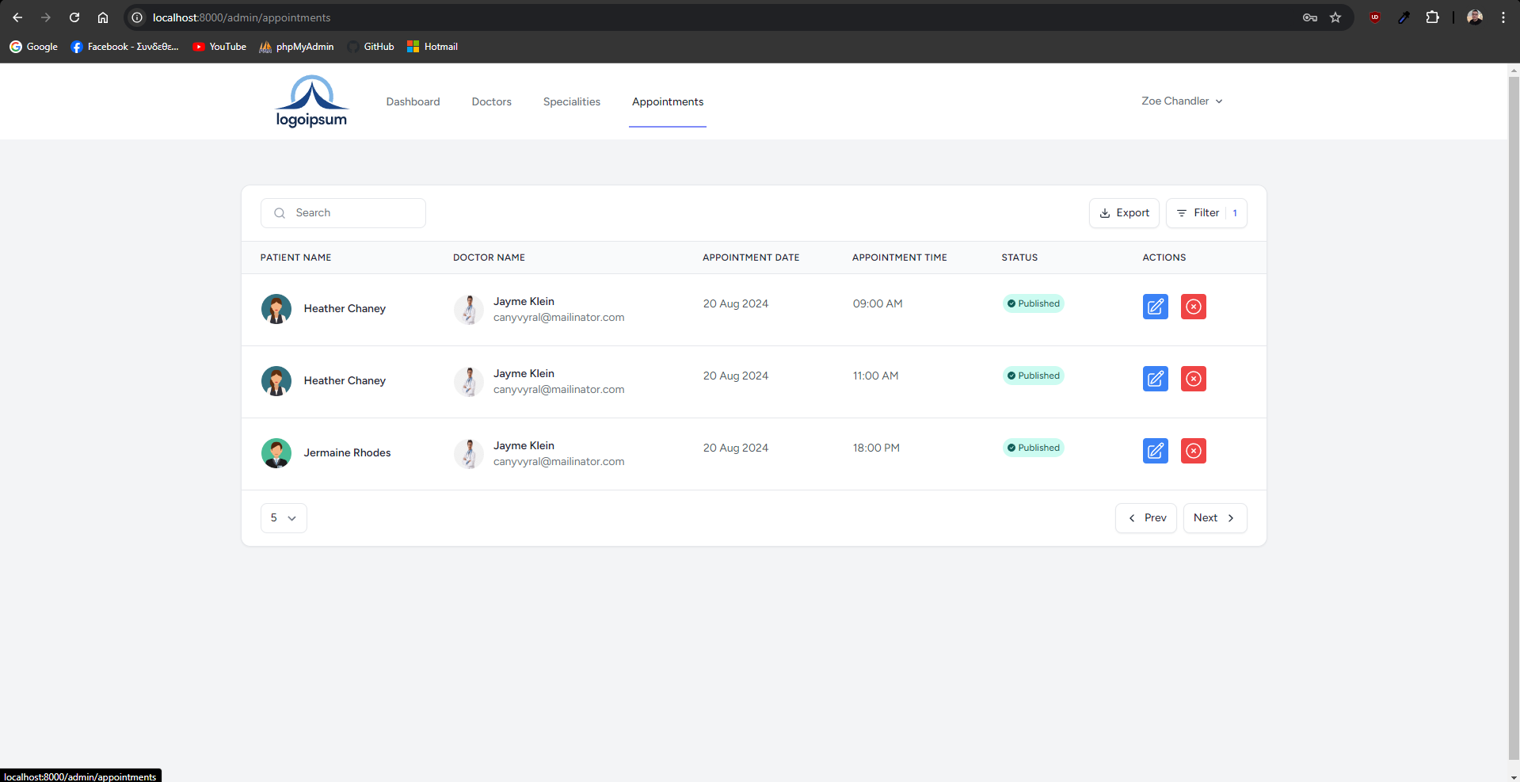Open phpMyAdmin bookmark

(297, 47)
